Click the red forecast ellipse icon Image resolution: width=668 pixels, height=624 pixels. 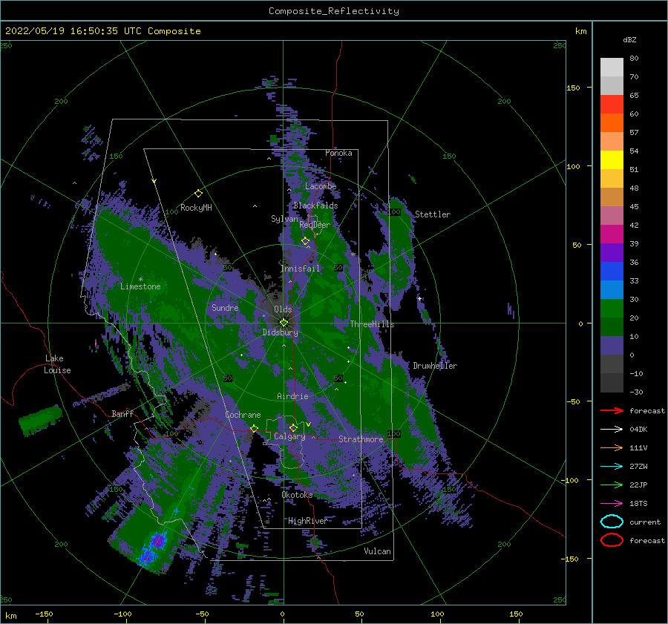tap(612, 540)
